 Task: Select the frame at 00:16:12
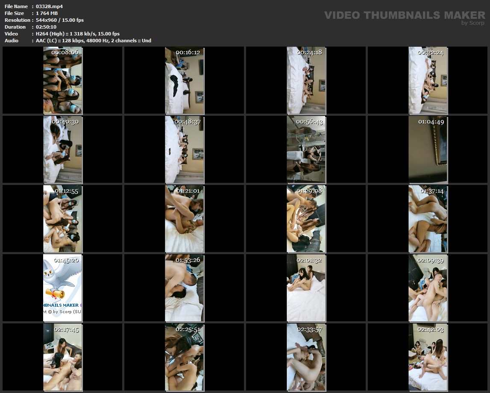184,80
